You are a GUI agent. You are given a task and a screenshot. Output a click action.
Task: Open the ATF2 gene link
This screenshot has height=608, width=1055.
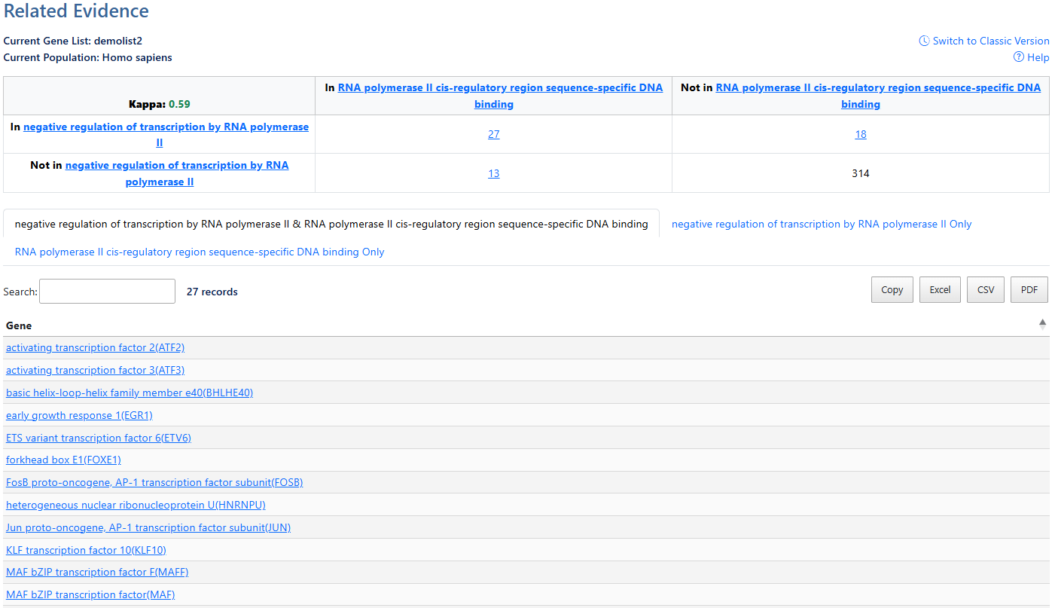95,347
